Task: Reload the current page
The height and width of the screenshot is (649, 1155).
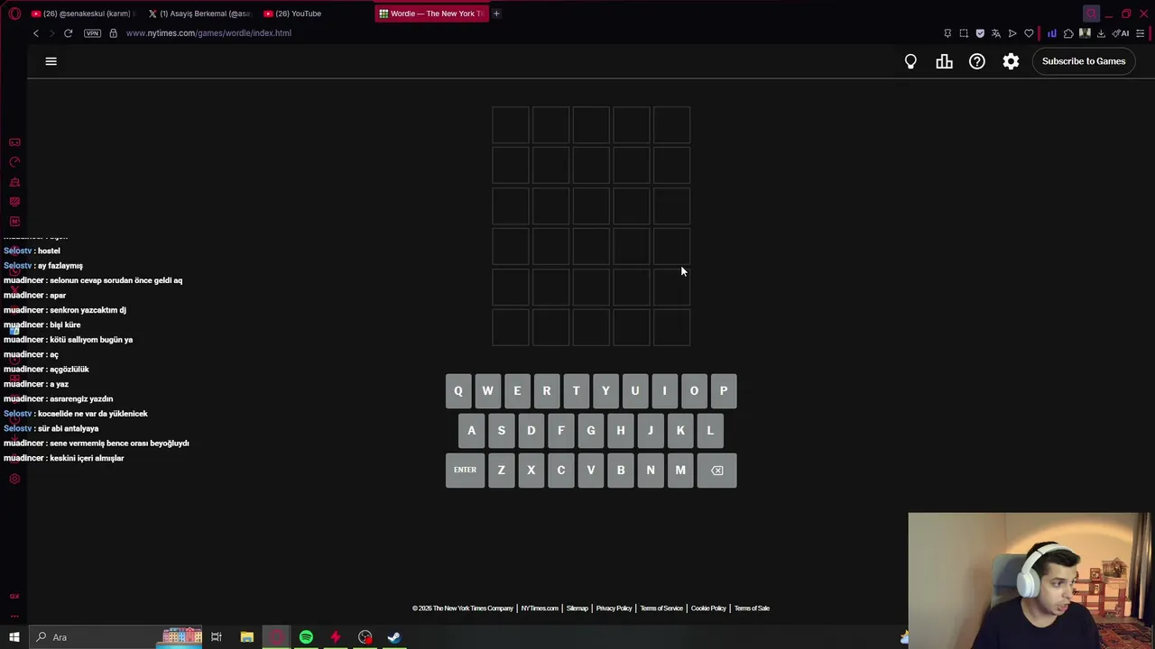Action: 68,33
